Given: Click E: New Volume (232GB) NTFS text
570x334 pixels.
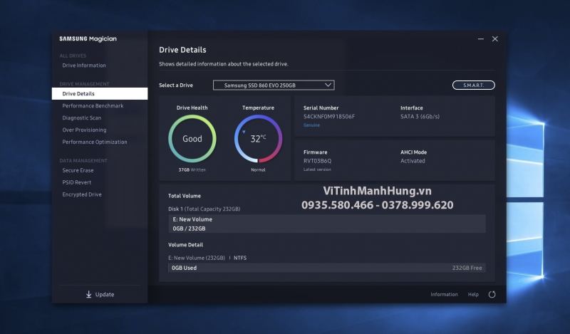Looking at the screenshot, I should (x=207, y=258).
